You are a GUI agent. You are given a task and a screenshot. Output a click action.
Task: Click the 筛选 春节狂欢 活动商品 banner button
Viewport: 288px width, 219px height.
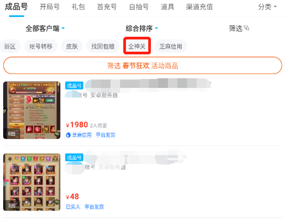(x=142, y=66)
